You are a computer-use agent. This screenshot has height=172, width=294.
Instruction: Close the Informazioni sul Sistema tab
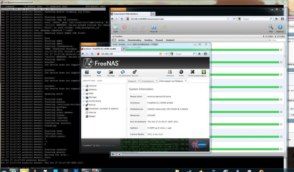(185, 81)
